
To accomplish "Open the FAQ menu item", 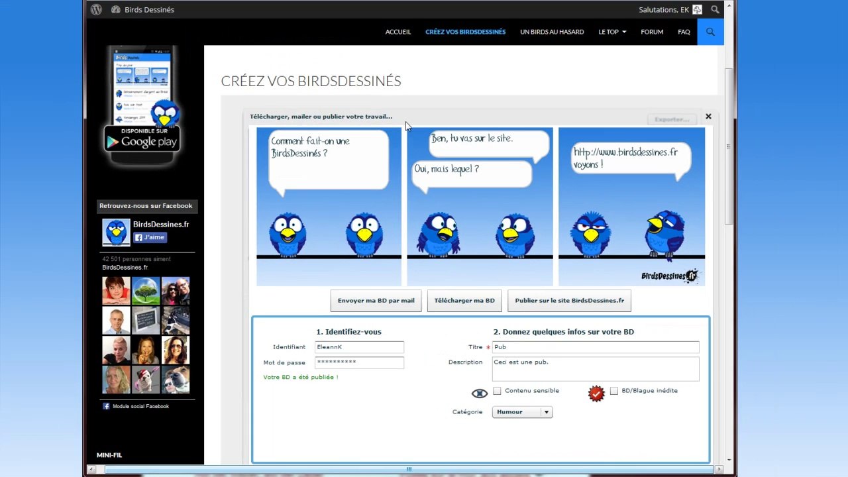I will pos(684,32).
